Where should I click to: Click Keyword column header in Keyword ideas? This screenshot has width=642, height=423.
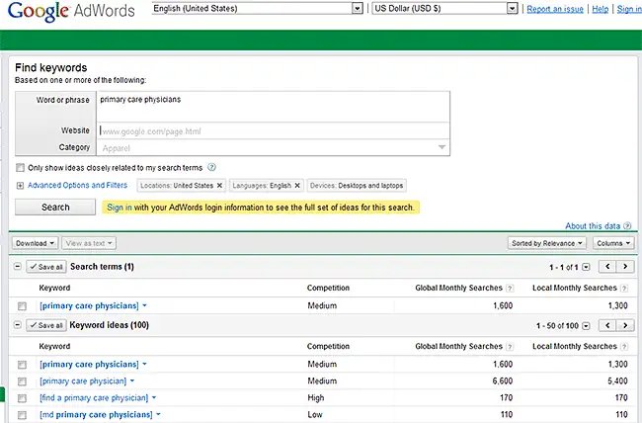(x=54, y=346)
